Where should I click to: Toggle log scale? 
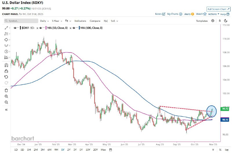point(226,150)
